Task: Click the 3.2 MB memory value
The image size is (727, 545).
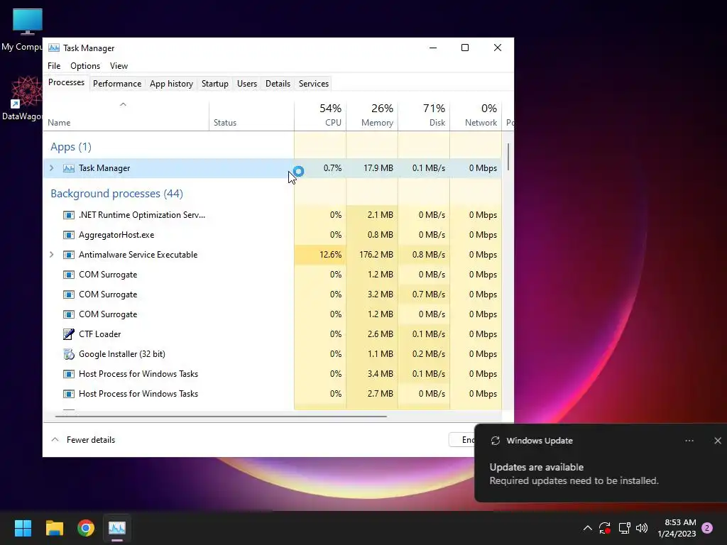Action: pyautogui.click(x=381, y=294)
